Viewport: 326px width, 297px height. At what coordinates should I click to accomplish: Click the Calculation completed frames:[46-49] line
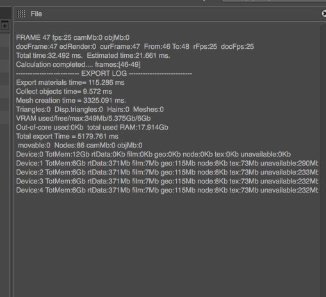pos(78,65)
